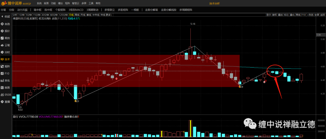Open the 显示 display options
The image size is (326, 139).
(269, 15)
